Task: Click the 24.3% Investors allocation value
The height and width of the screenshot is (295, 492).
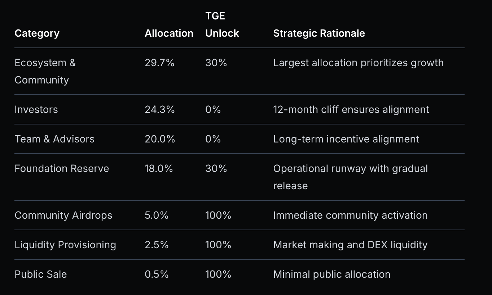Action: coord(159,109)
